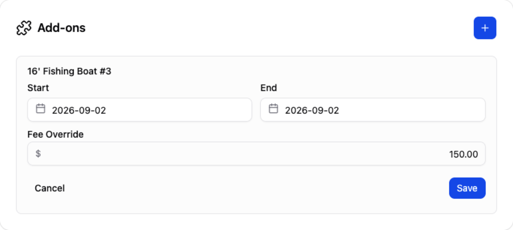
Task: Click the Fee Override label
Action: (56, 134)
